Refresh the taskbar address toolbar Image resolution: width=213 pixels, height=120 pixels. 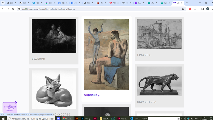click(179, 119)
